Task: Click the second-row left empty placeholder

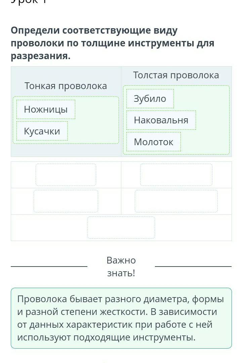Action: [66, 201]
